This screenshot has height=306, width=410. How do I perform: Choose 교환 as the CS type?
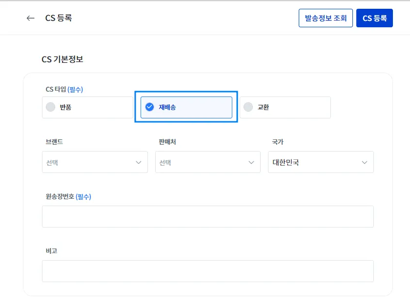click(285, 107)
